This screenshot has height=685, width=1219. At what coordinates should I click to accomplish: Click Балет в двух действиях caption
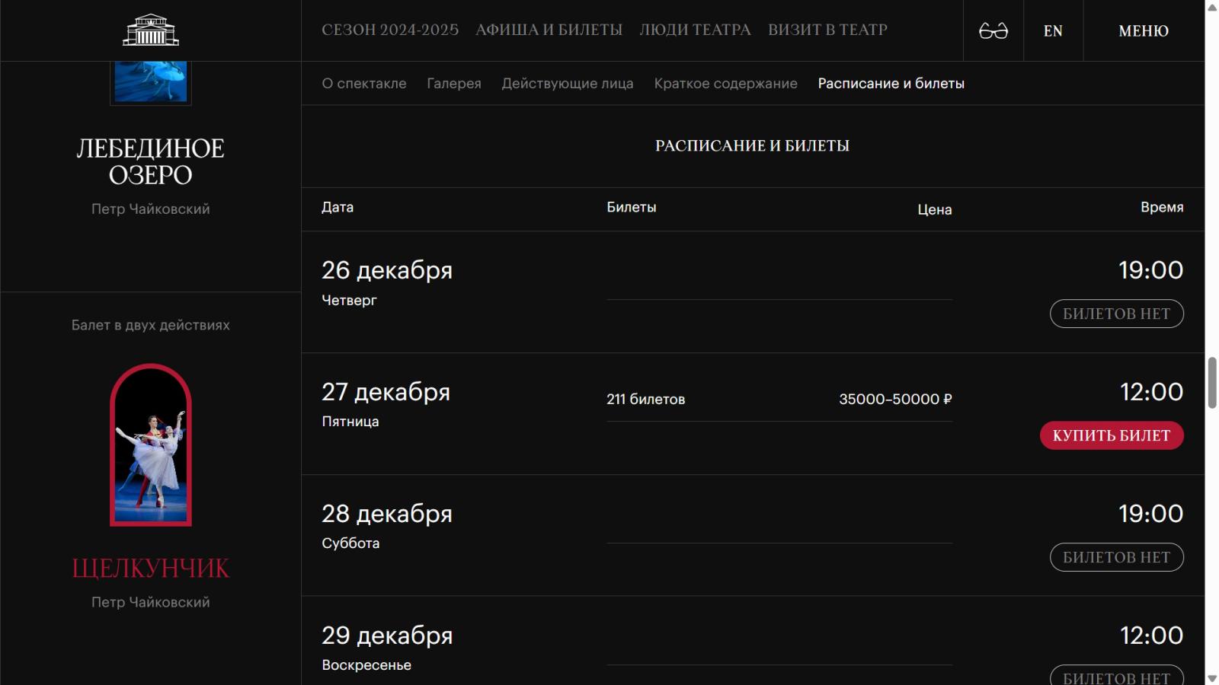pyautogui.click(x=151, y=325)
